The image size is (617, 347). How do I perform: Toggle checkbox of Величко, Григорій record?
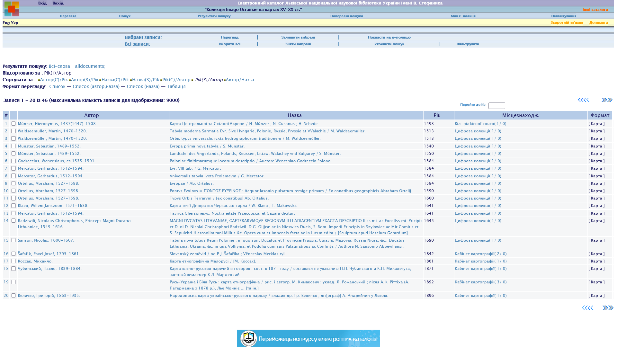(x=13, y=296)
